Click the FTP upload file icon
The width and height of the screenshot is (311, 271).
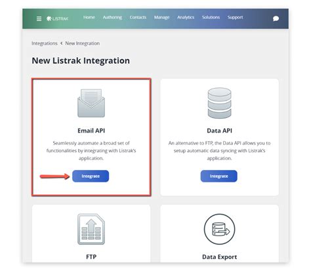(91, 229)
